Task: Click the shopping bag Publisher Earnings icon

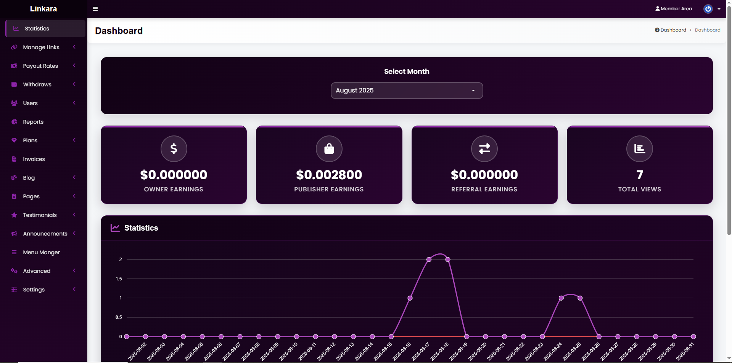Action: 329,149
